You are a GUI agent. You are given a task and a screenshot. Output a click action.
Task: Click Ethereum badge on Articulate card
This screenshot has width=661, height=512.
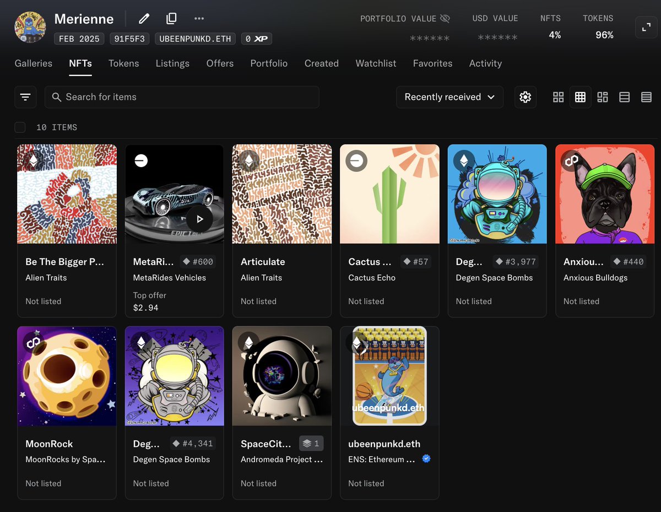248,160
